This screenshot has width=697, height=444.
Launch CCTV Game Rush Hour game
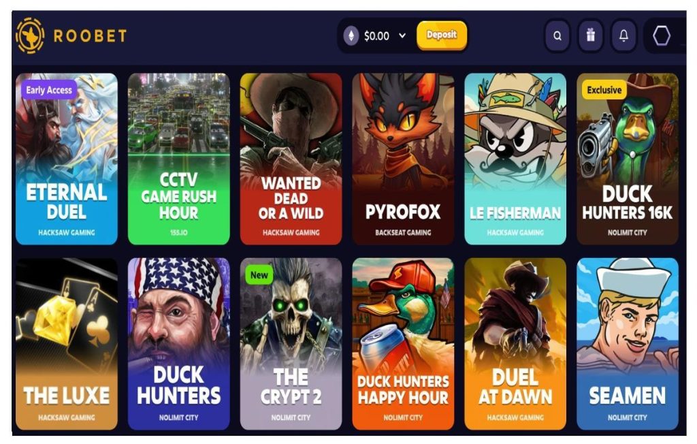click(x=179, y=159)
